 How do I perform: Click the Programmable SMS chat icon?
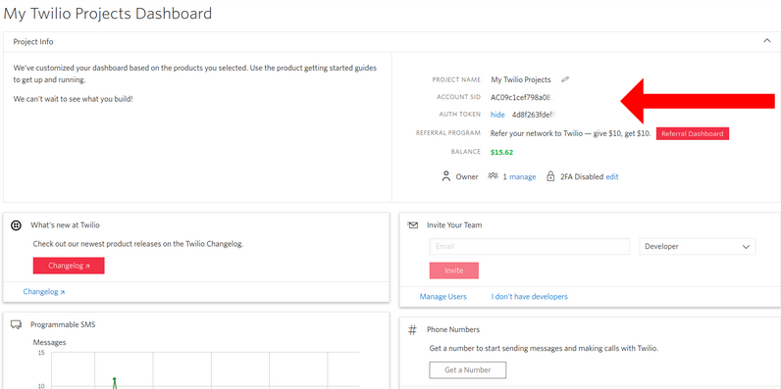16,325
